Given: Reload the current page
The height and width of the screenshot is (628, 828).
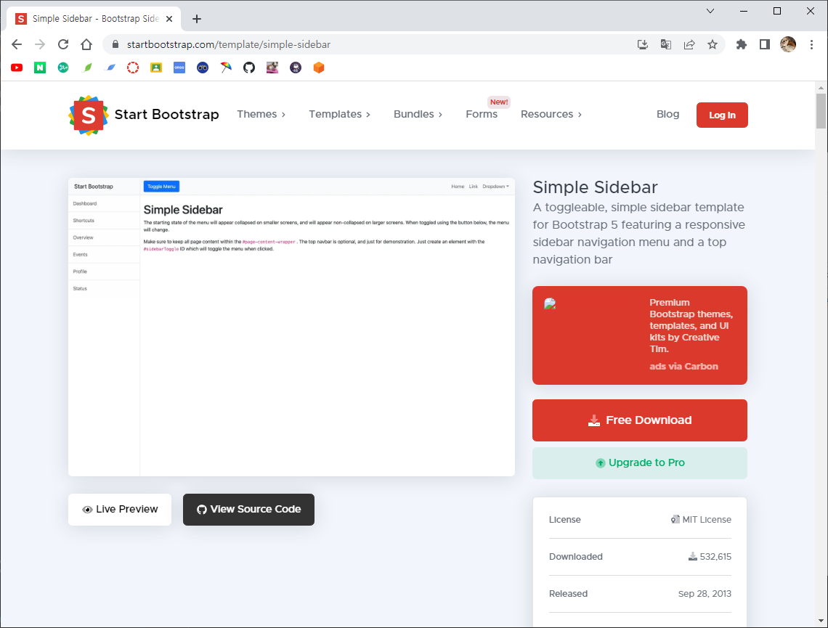Looking at the screenshot, I should point(63,44).
